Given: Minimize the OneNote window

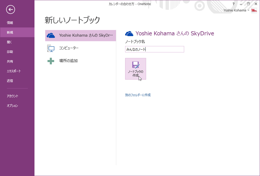Looking at the screenshot, I should [241, 4].
